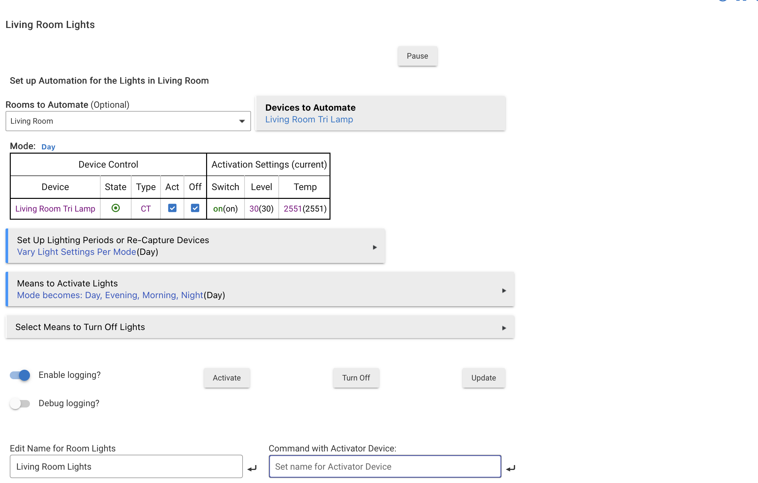Screen dimensions: 758x483
Task: Click the Level value 30 in table
Action: coord(254,209)
